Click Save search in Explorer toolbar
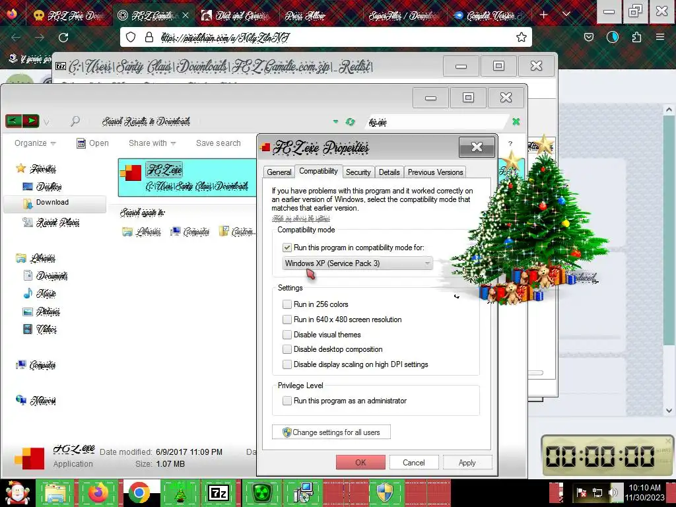Screen dimensions: 676x507 [x=218, y=143]
